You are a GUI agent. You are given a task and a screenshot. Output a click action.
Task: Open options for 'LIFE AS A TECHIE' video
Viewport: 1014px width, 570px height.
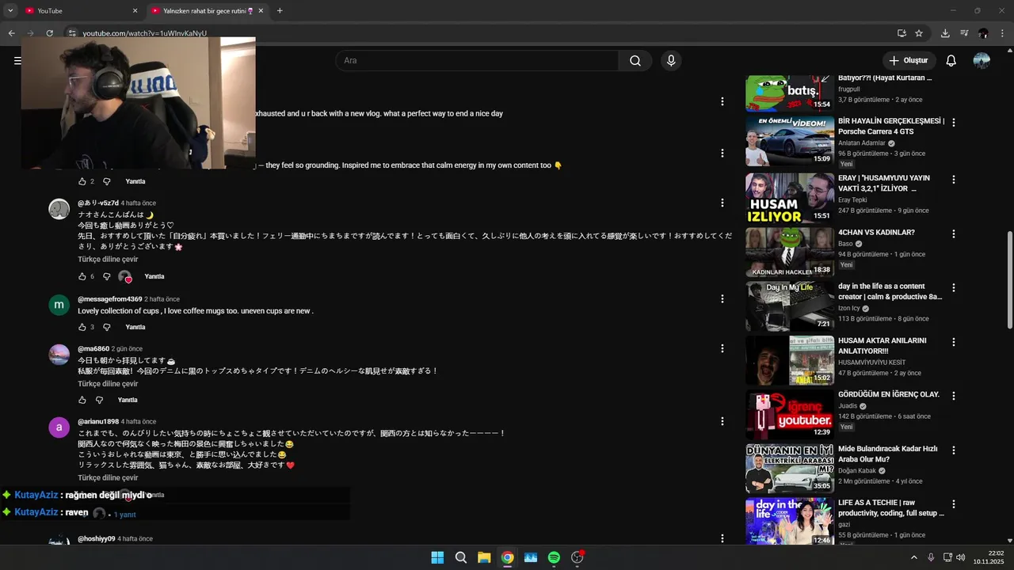pos(954,504)
